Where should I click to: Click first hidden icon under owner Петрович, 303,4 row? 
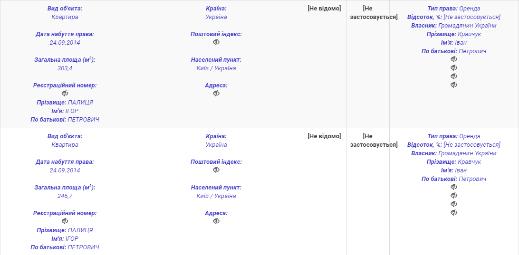tap(454, 59)
